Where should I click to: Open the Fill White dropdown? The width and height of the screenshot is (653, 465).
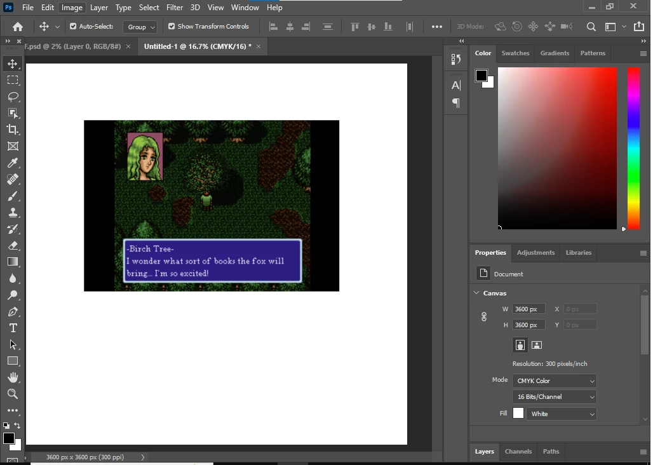[562, 414]
